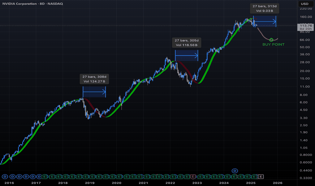
Task: Click the 28.00 price axis label
Action: pyautogui.click(x=305, y=62)
